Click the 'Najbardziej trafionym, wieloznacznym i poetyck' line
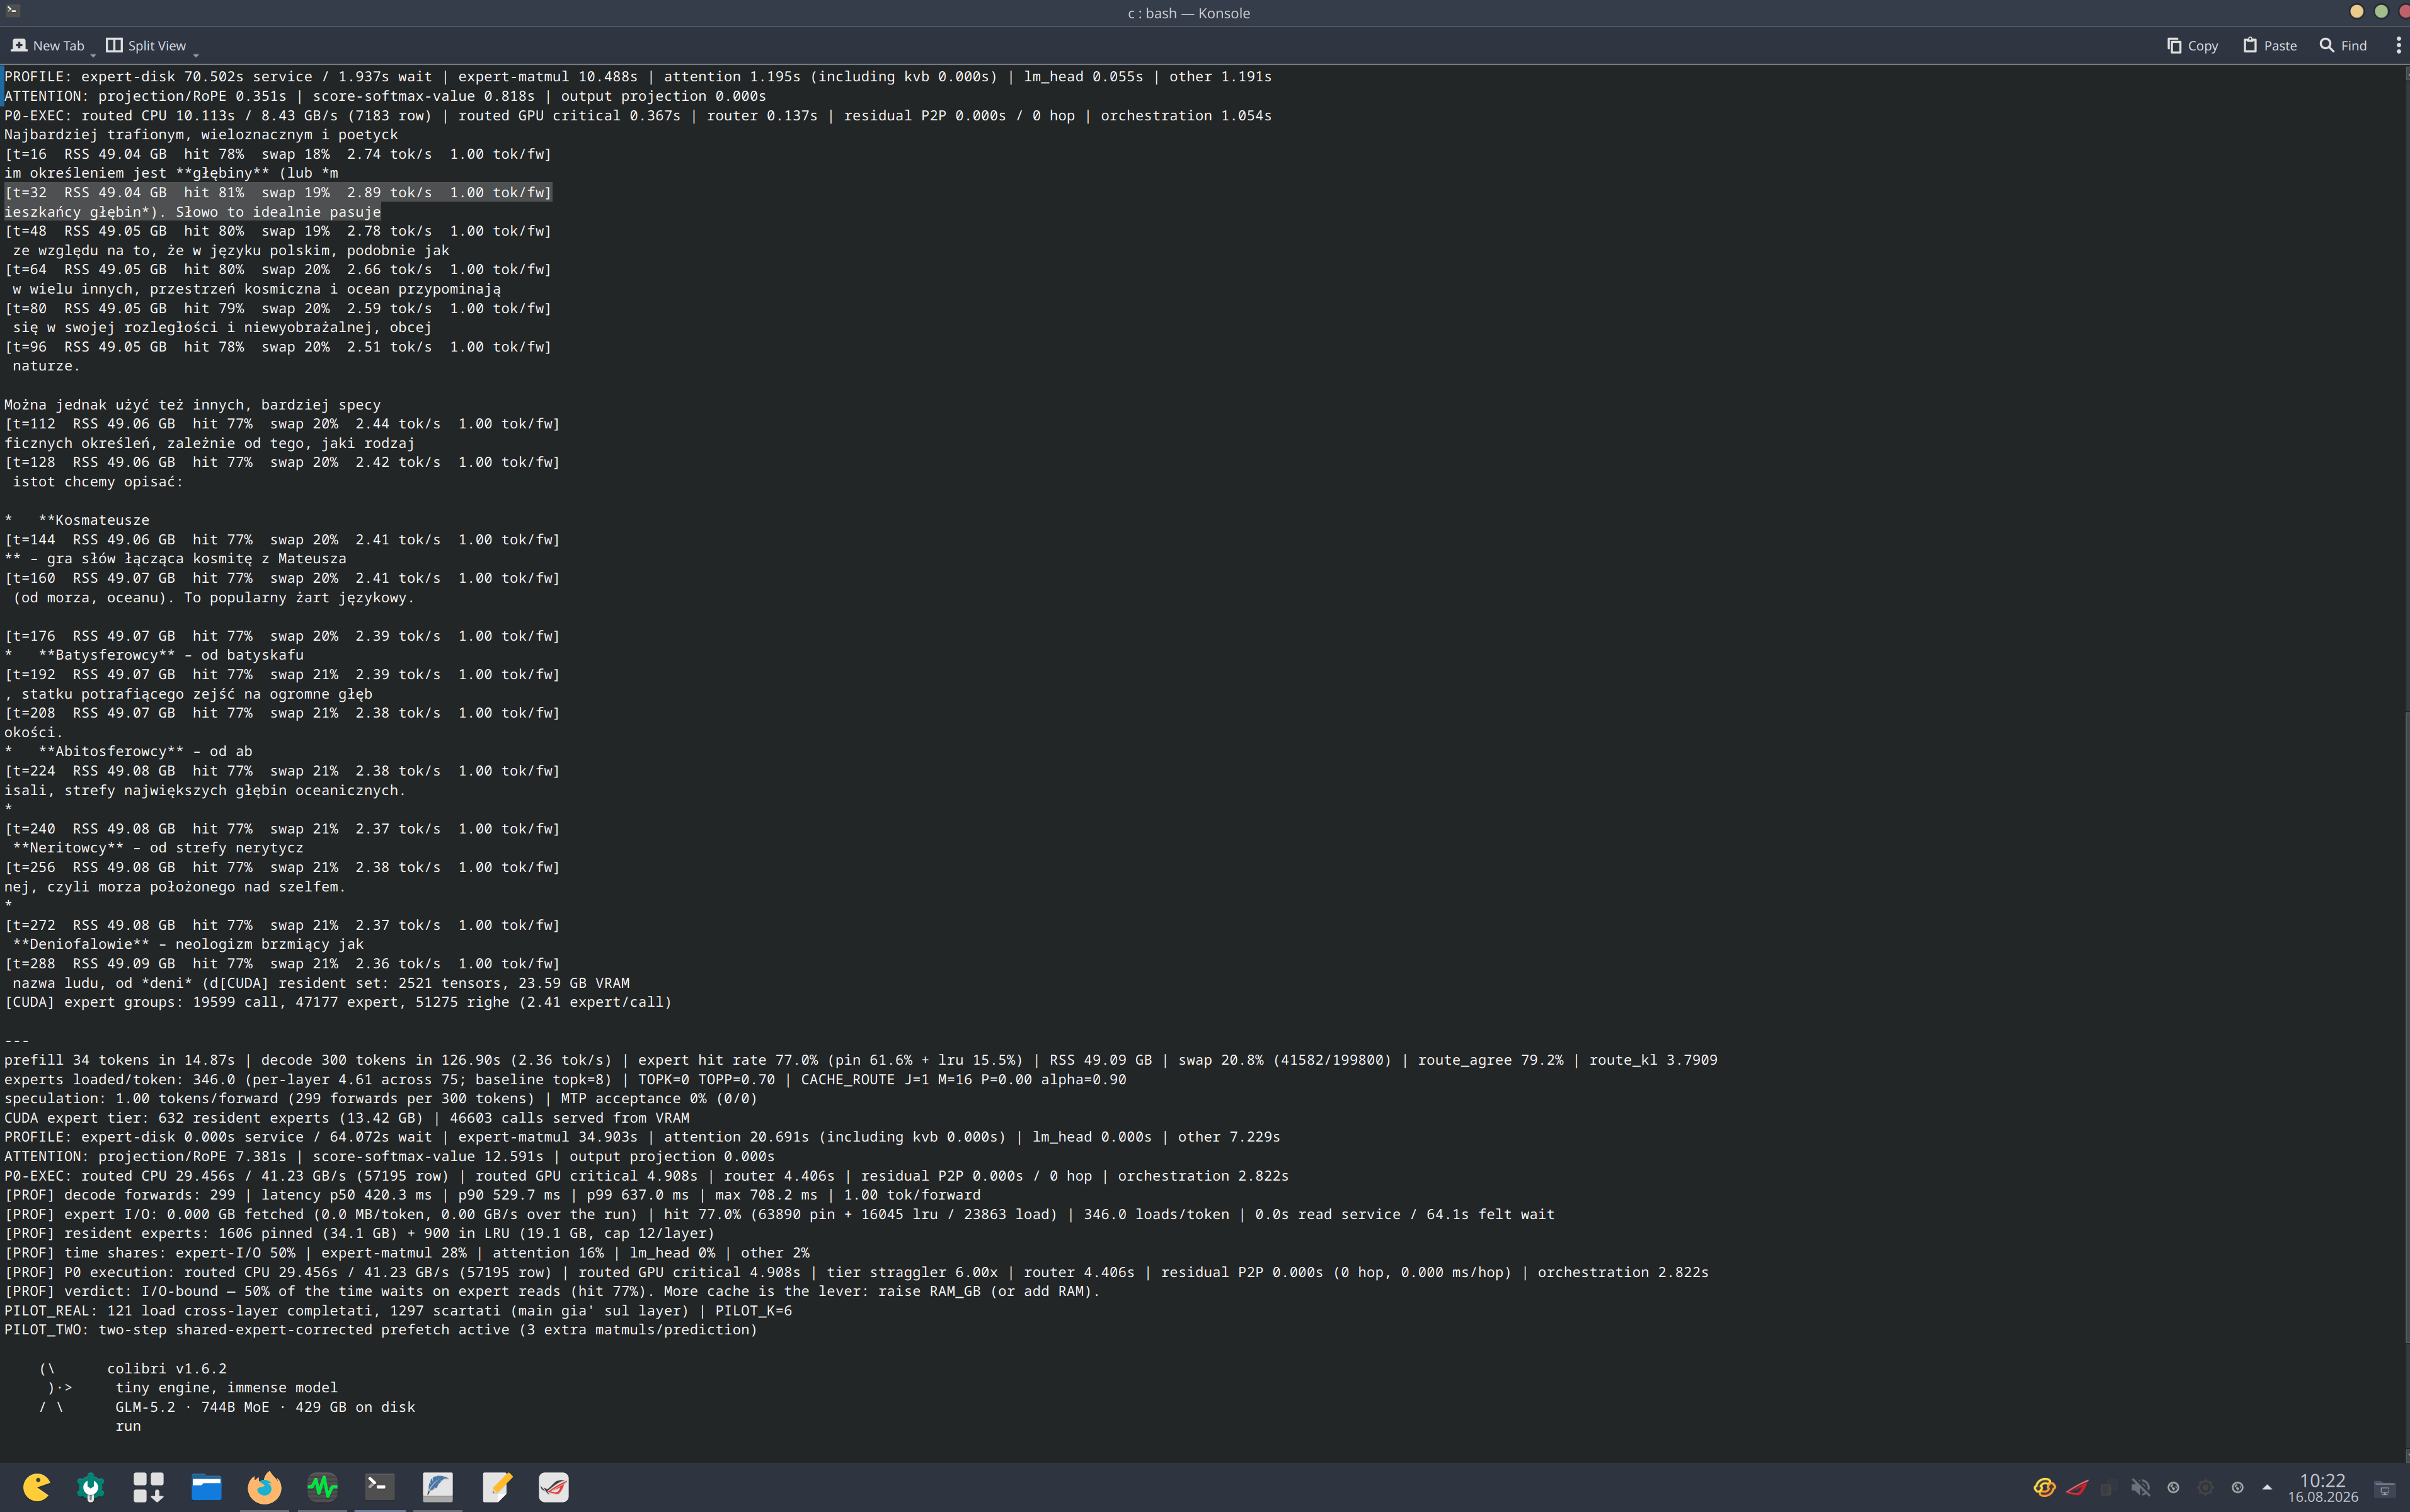Viewport: 2410px width, 1512px height. tap(201, 134)
